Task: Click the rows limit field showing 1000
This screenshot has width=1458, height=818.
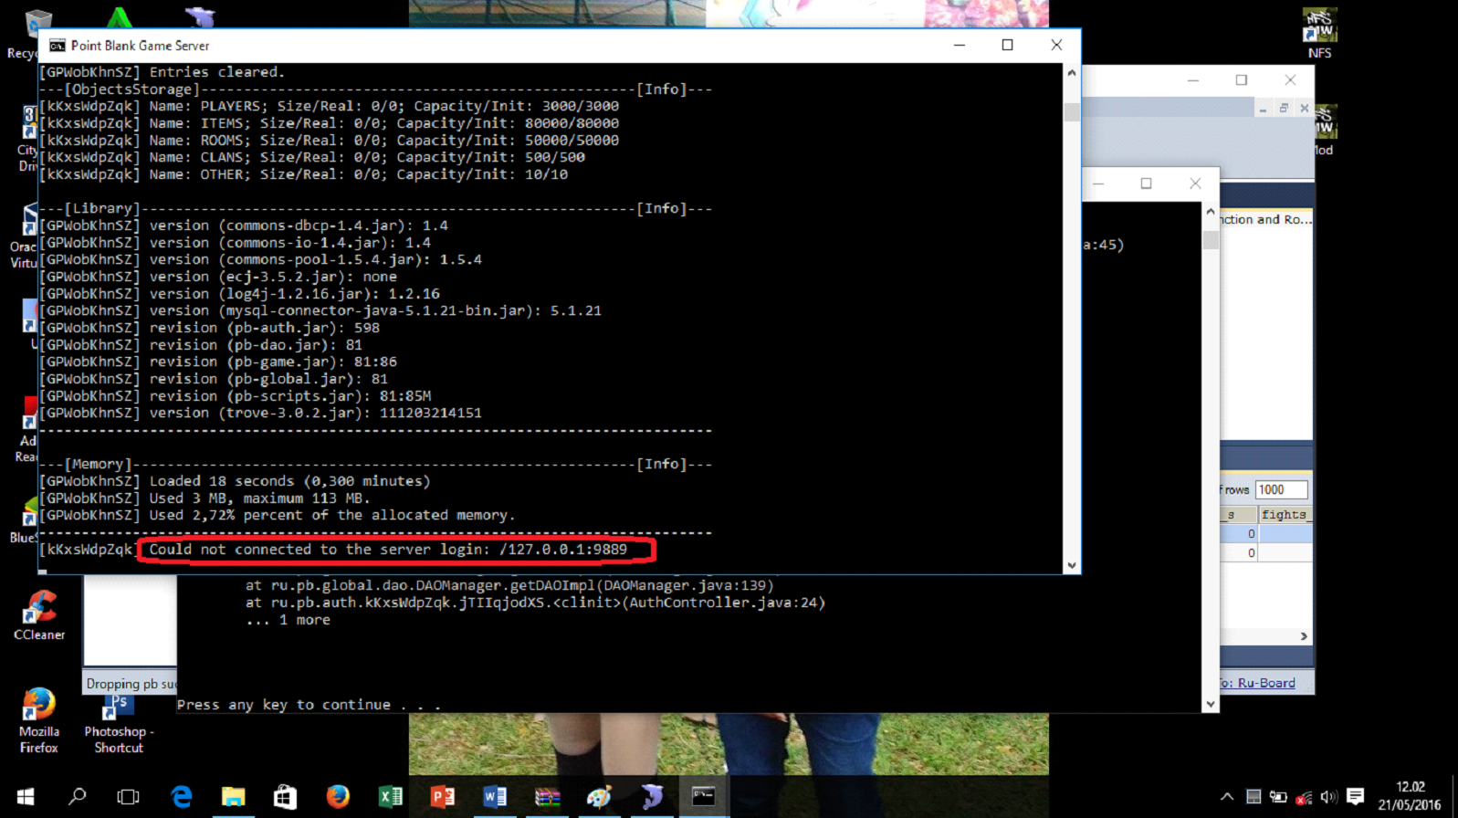Action: click(x=1281, y=490)
